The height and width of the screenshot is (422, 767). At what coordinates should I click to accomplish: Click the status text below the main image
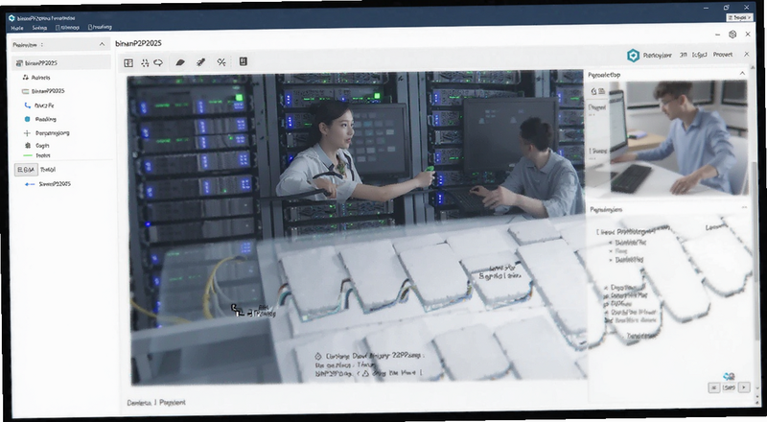(x=156, y=403)
